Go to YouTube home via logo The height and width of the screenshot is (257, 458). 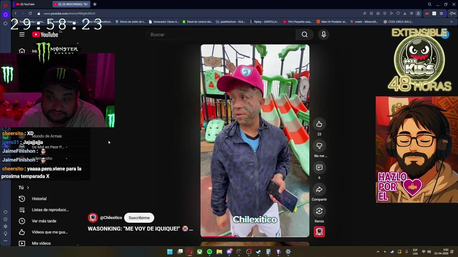45,34
